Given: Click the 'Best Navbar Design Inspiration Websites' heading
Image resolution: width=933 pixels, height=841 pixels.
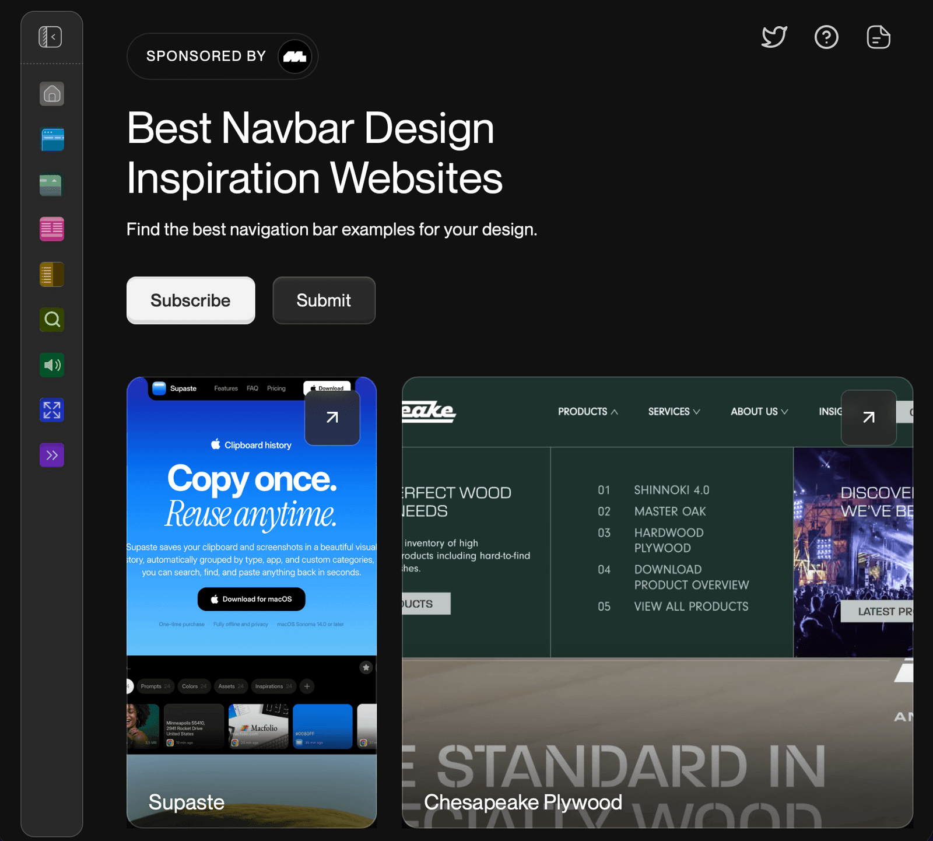Looking at the screenshot, I should coord(315,153).
